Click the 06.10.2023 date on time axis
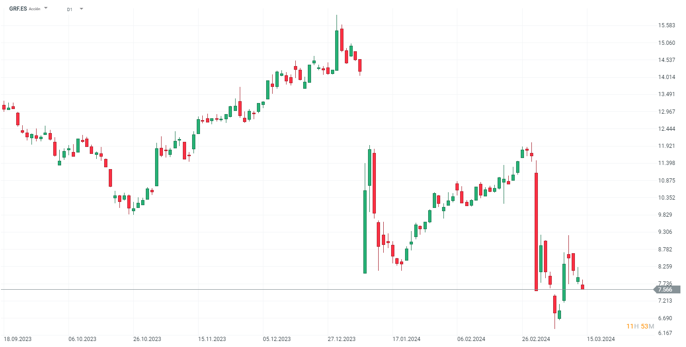 coord(82,339)
